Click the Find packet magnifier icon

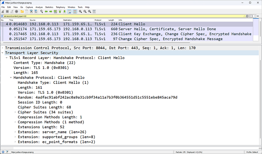tap(42, 11)
